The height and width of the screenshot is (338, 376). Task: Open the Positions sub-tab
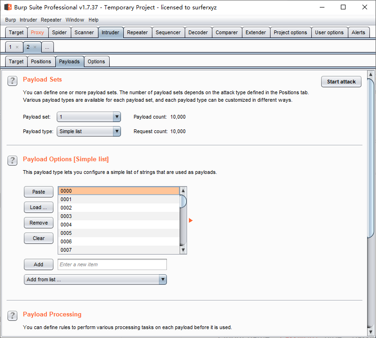coord(41,61)
